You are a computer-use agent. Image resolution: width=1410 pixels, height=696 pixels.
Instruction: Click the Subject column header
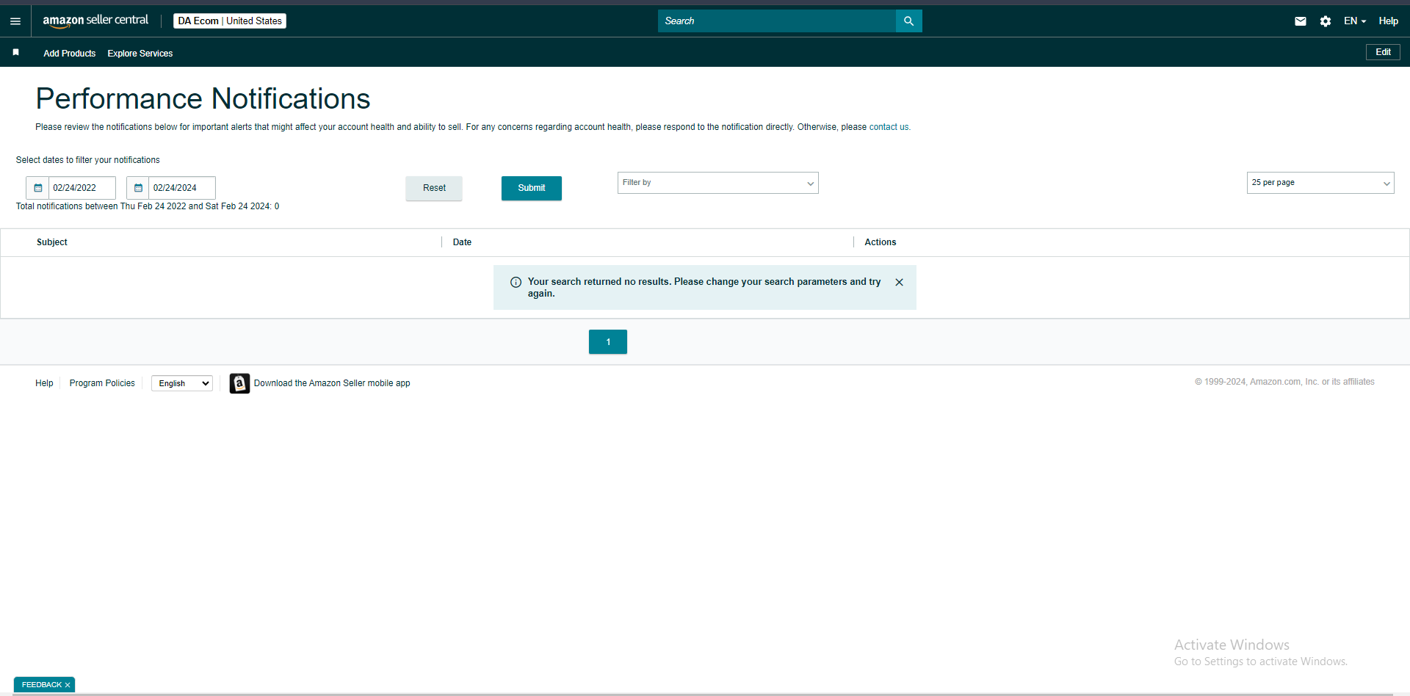click(x=52, y=242)
